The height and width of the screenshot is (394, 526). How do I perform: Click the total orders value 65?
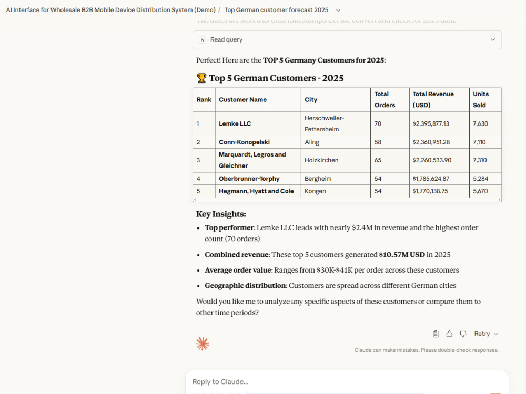[x=378, y=160]
